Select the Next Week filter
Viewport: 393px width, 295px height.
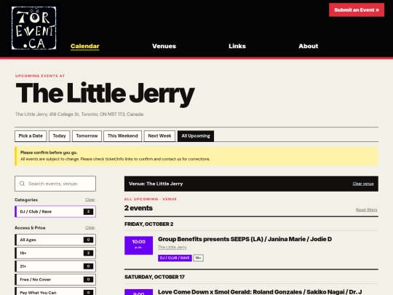point(159,136)
